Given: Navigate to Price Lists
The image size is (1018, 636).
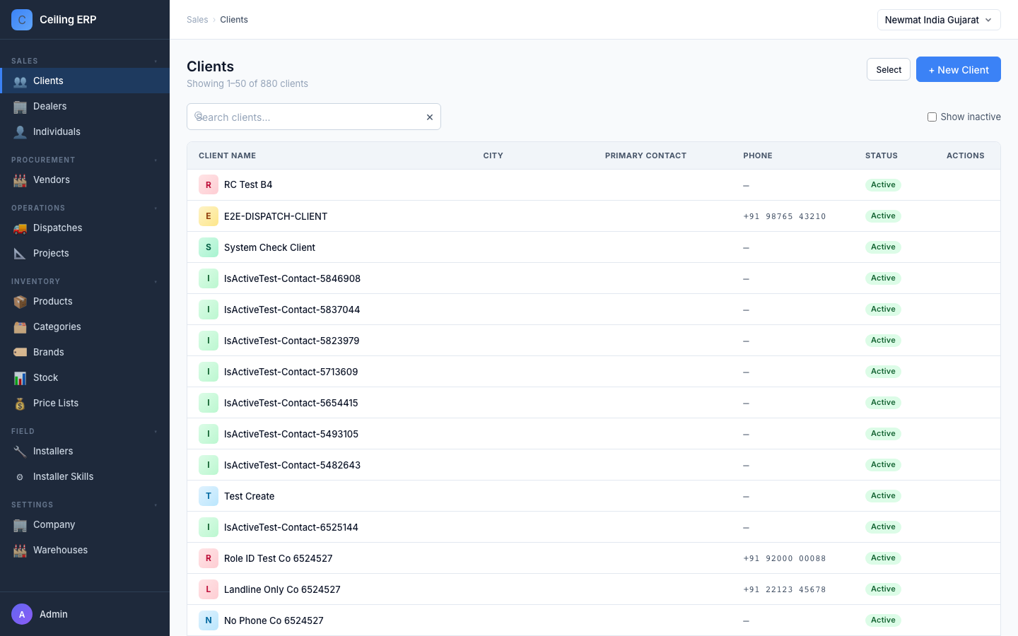Looking at the screenshot, I should click(85, 403).
